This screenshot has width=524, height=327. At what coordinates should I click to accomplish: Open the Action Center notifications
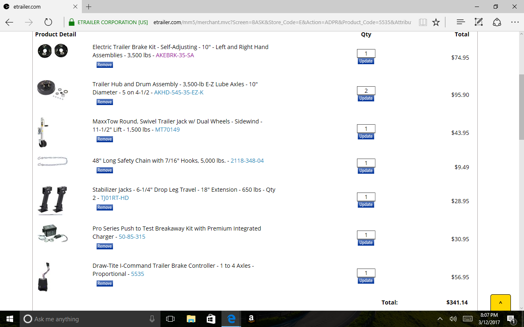[511, 319]
